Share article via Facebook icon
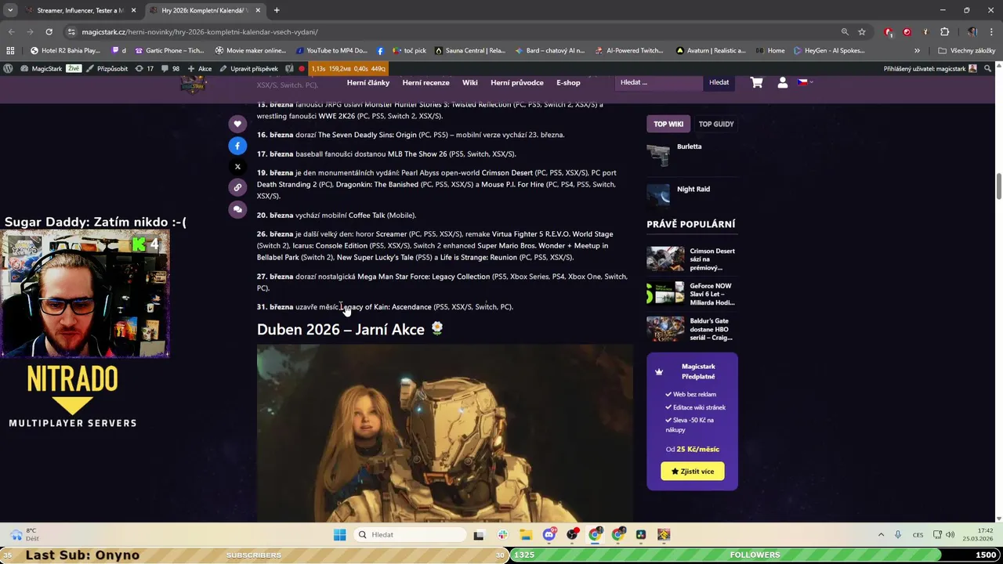The height and width of the screenshot is (564, 1003). [x=237, y=146]
